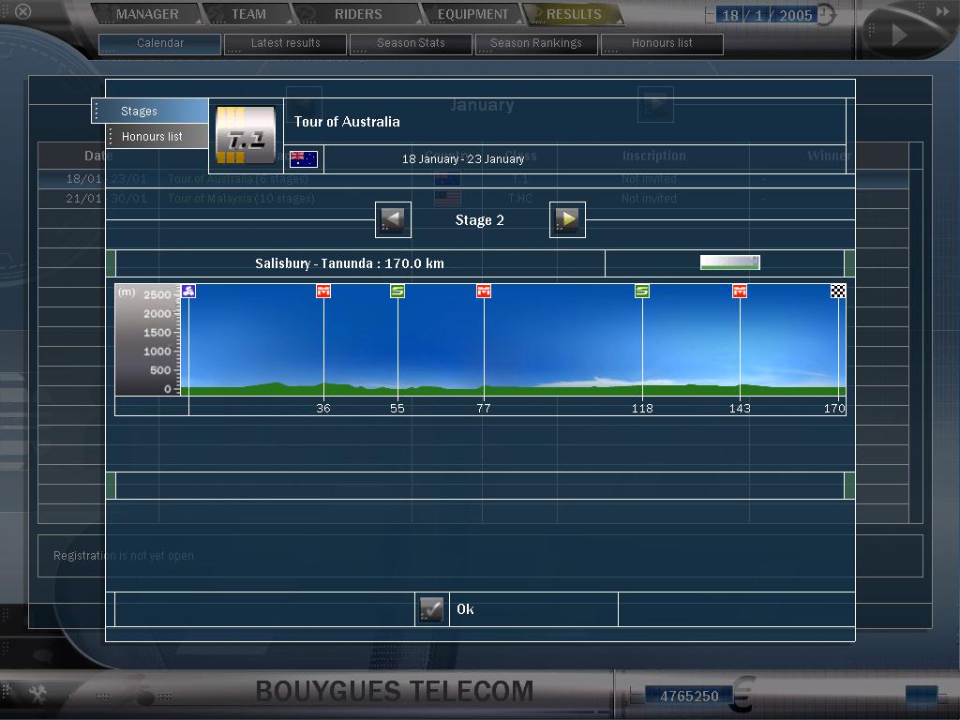Confirm with the Ok button
Image resolution: width=960 pixels, height=720 pixels.
(x=465, y=609)
